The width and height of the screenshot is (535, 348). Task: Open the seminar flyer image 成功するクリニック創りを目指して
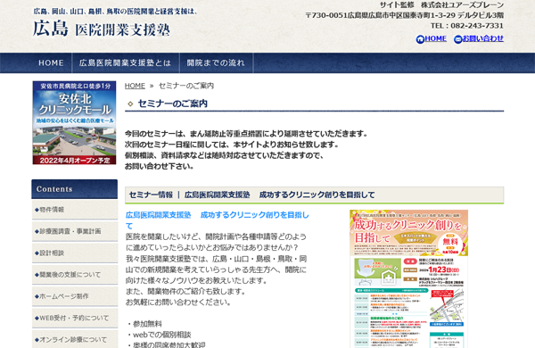coord(408,278)
